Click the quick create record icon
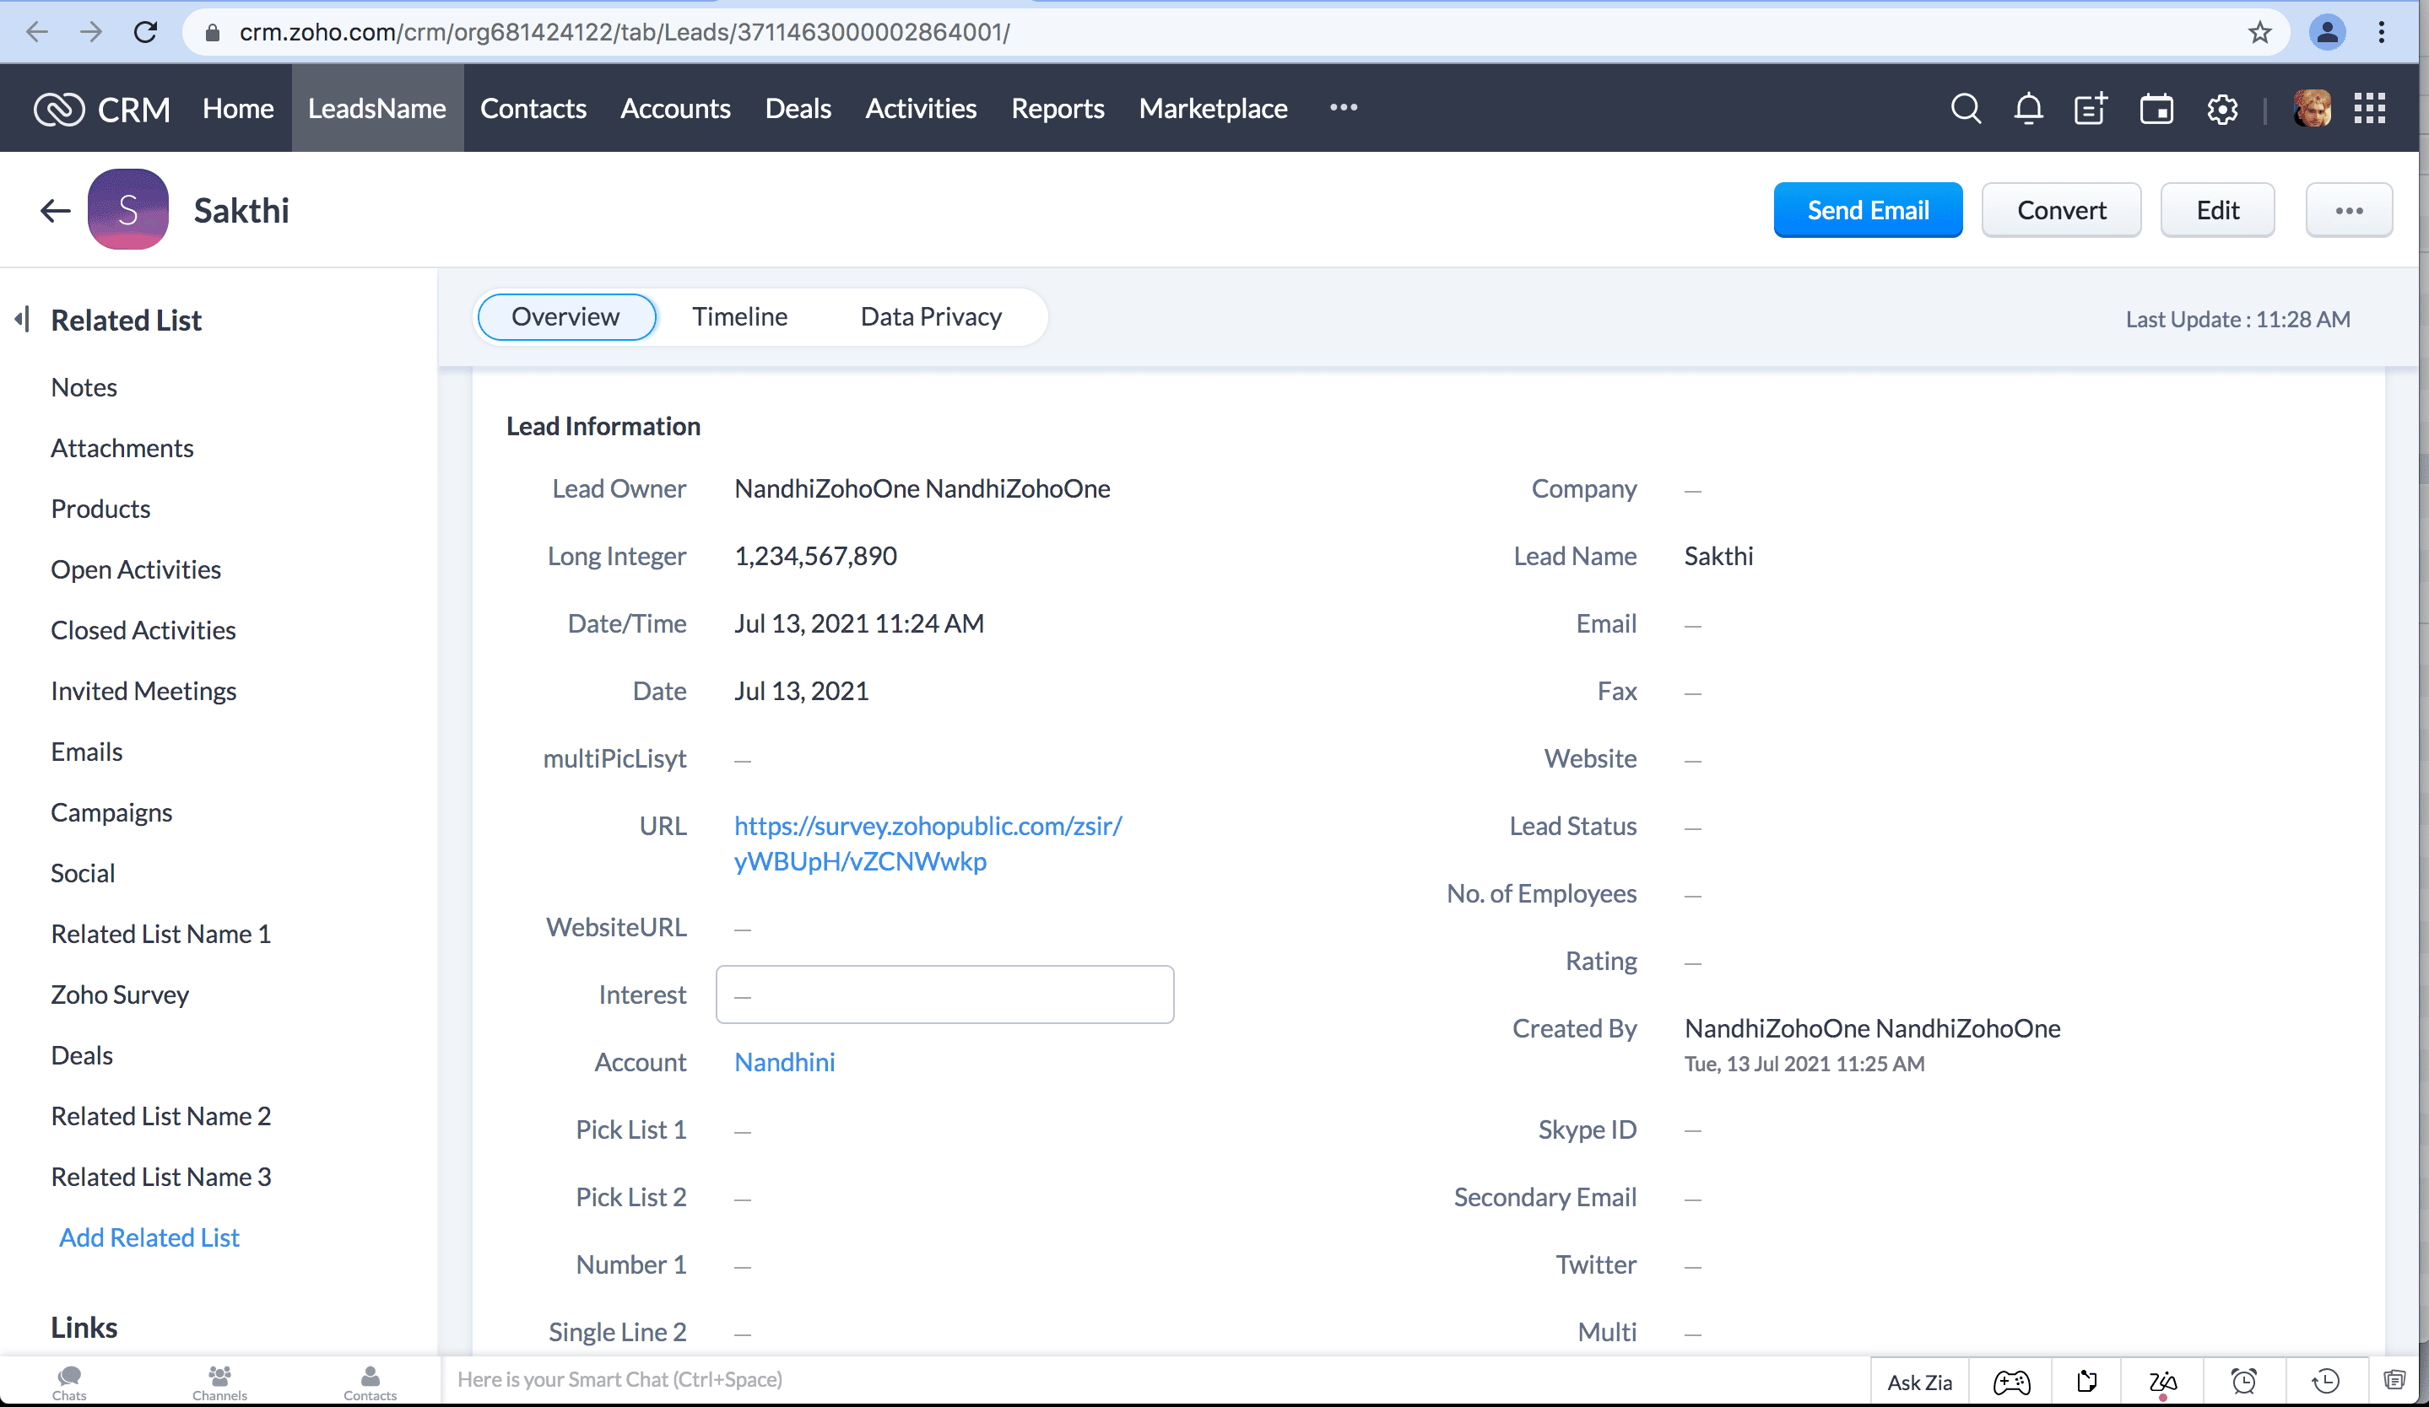This screenshot has height=1407, width=2429. point(2091,109)
